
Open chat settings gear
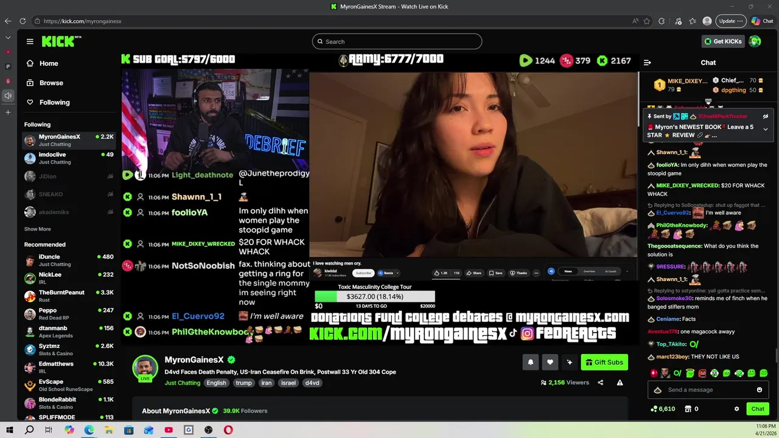pyautogui.click(x=736, y=409)
